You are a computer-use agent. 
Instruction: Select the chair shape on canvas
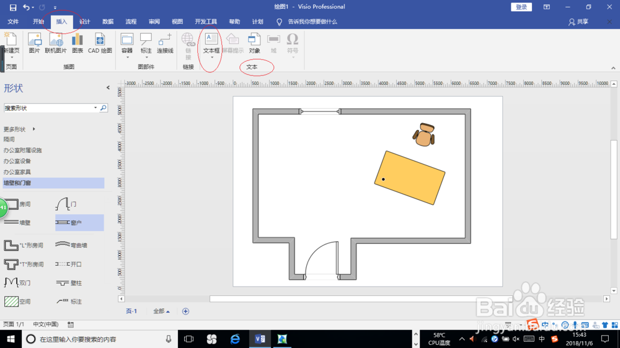pos(424,135)
